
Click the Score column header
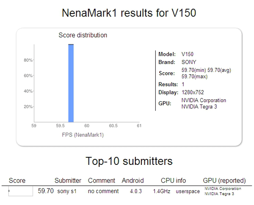click(x=17, y=180)
